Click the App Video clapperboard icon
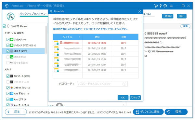 click(12, 99)
